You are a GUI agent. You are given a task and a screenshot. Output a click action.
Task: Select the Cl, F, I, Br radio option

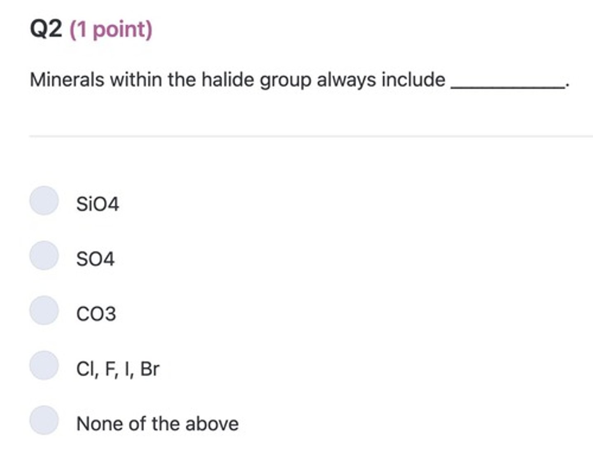tap(44, 365)
